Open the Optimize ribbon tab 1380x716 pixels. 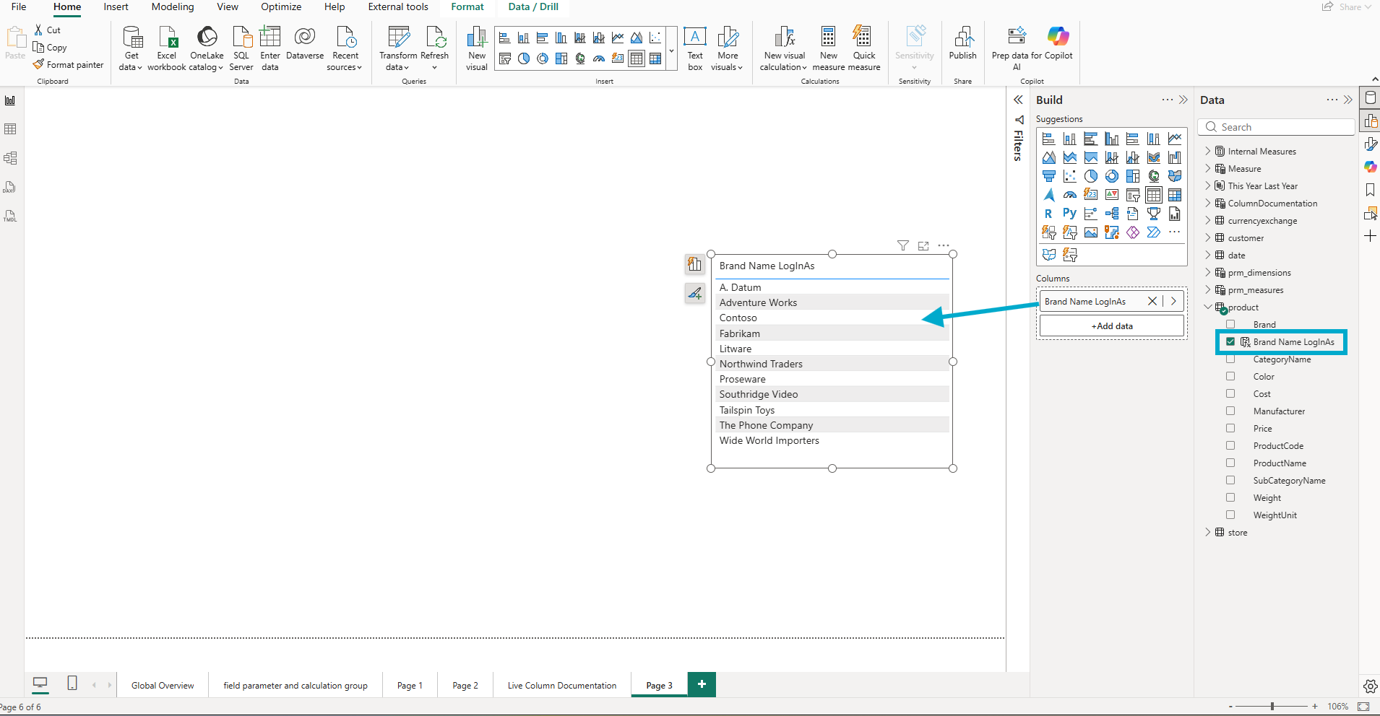281,7
